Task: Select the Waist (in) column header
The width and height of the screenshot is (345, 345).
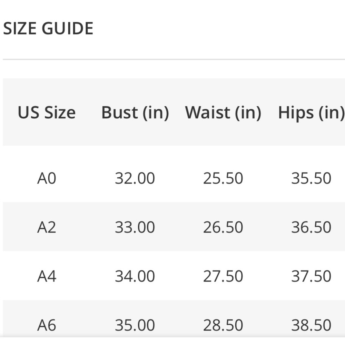Action: [223, 112]
